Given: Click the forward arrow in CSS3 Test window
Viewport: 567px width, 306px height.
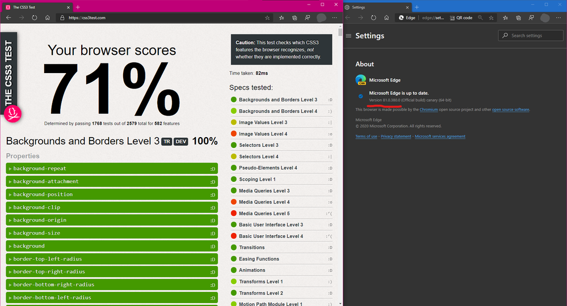Looking at the screenshot, I should click(22, 18).
